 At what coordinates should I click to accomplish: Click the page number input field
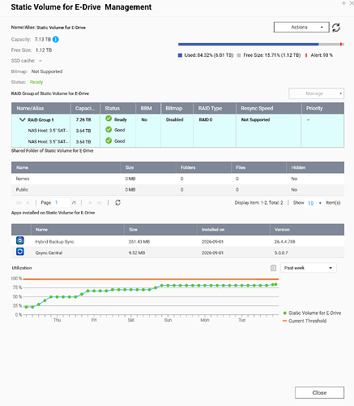(61, 202)
